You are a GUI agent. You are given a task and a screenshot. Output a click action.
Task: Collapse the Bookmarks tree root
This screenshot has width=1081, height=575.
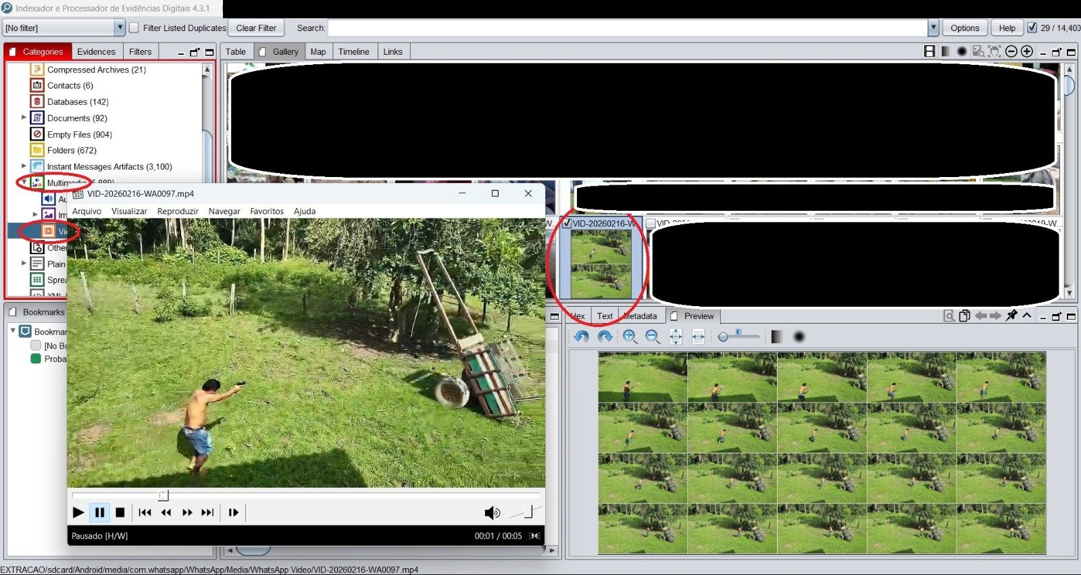click(13, 331)
